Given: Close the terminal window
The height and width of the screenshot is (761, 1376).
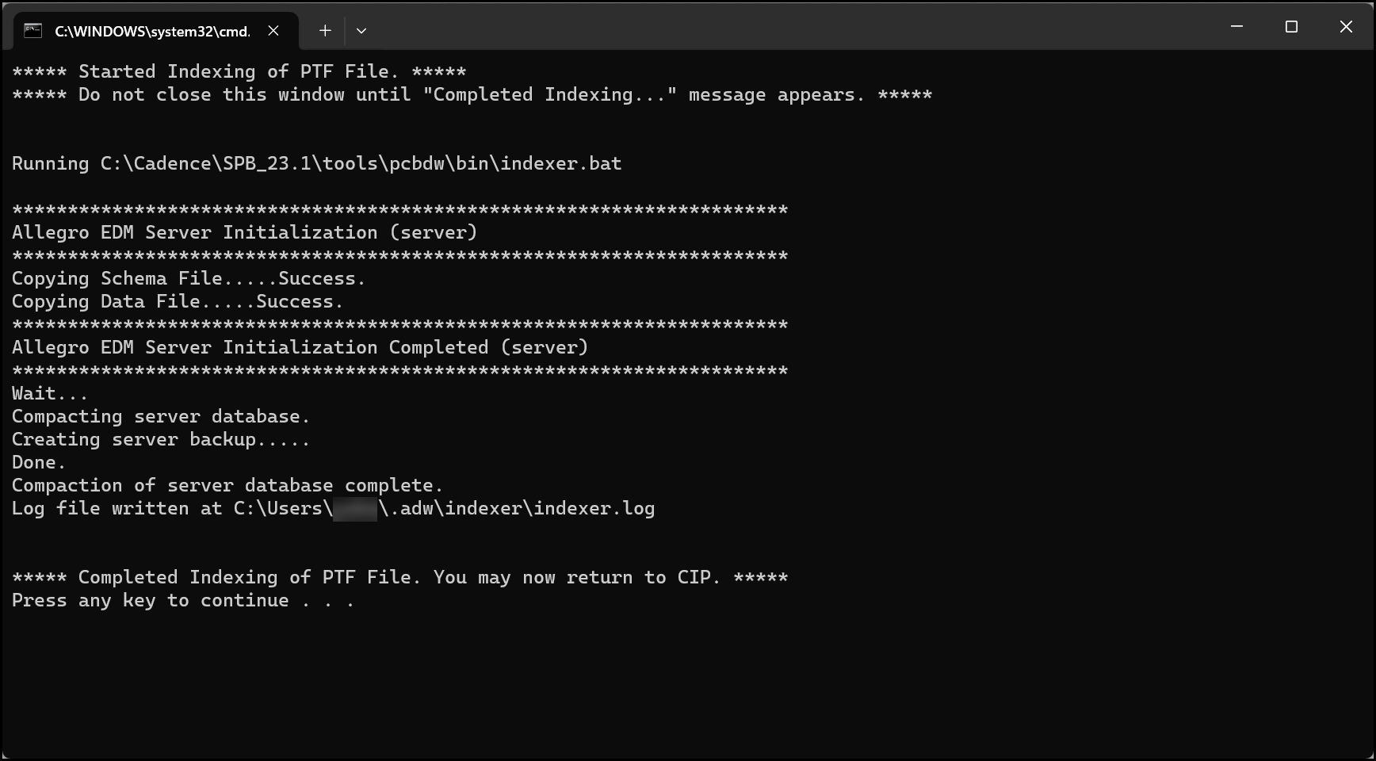Looking at the screenshot, I should pyautogui.click(x=1346, y=27).
